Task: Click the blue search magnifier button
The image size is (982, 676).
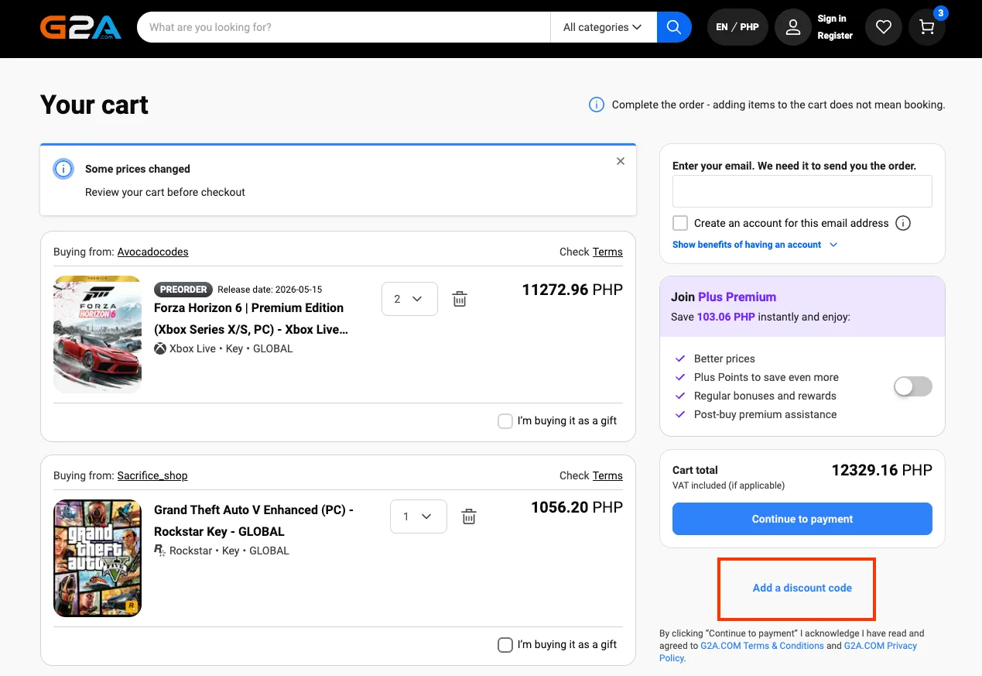Action: click(674, 27)
